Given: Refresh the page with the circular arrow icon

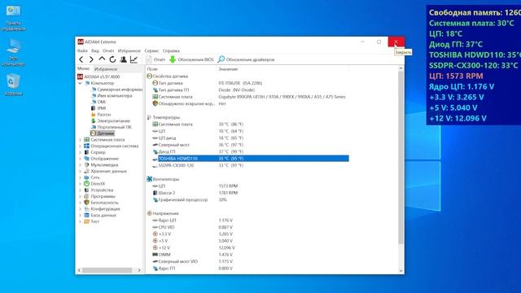Looking at the screenshot, I should tap(112, 59).
